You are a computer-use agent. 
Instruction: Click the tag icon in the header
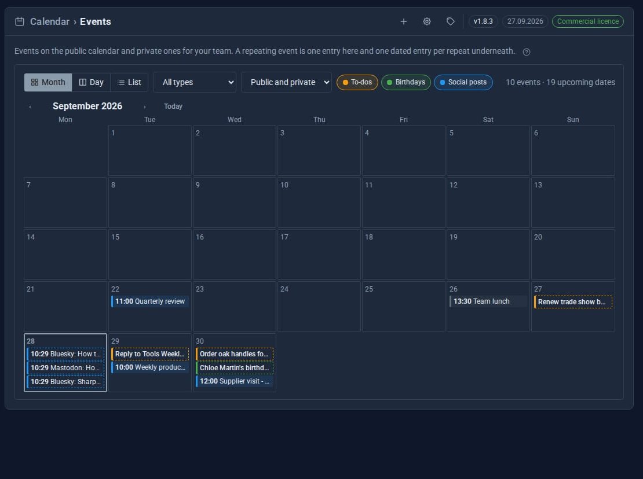(450, 21)
